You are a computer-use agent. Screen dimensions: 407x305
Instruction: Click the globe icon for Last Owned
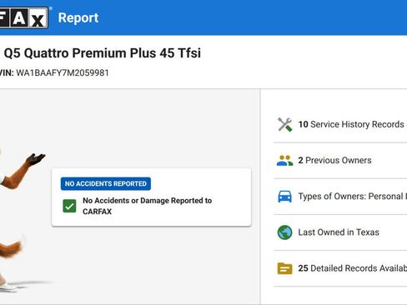(284, 232)
